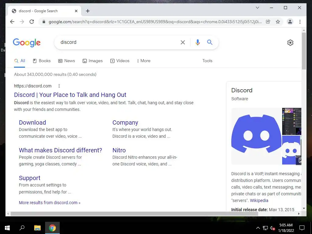Open the Discord app screenshot thumbnail
Viewport: 312px width, 234px height.
292,121
